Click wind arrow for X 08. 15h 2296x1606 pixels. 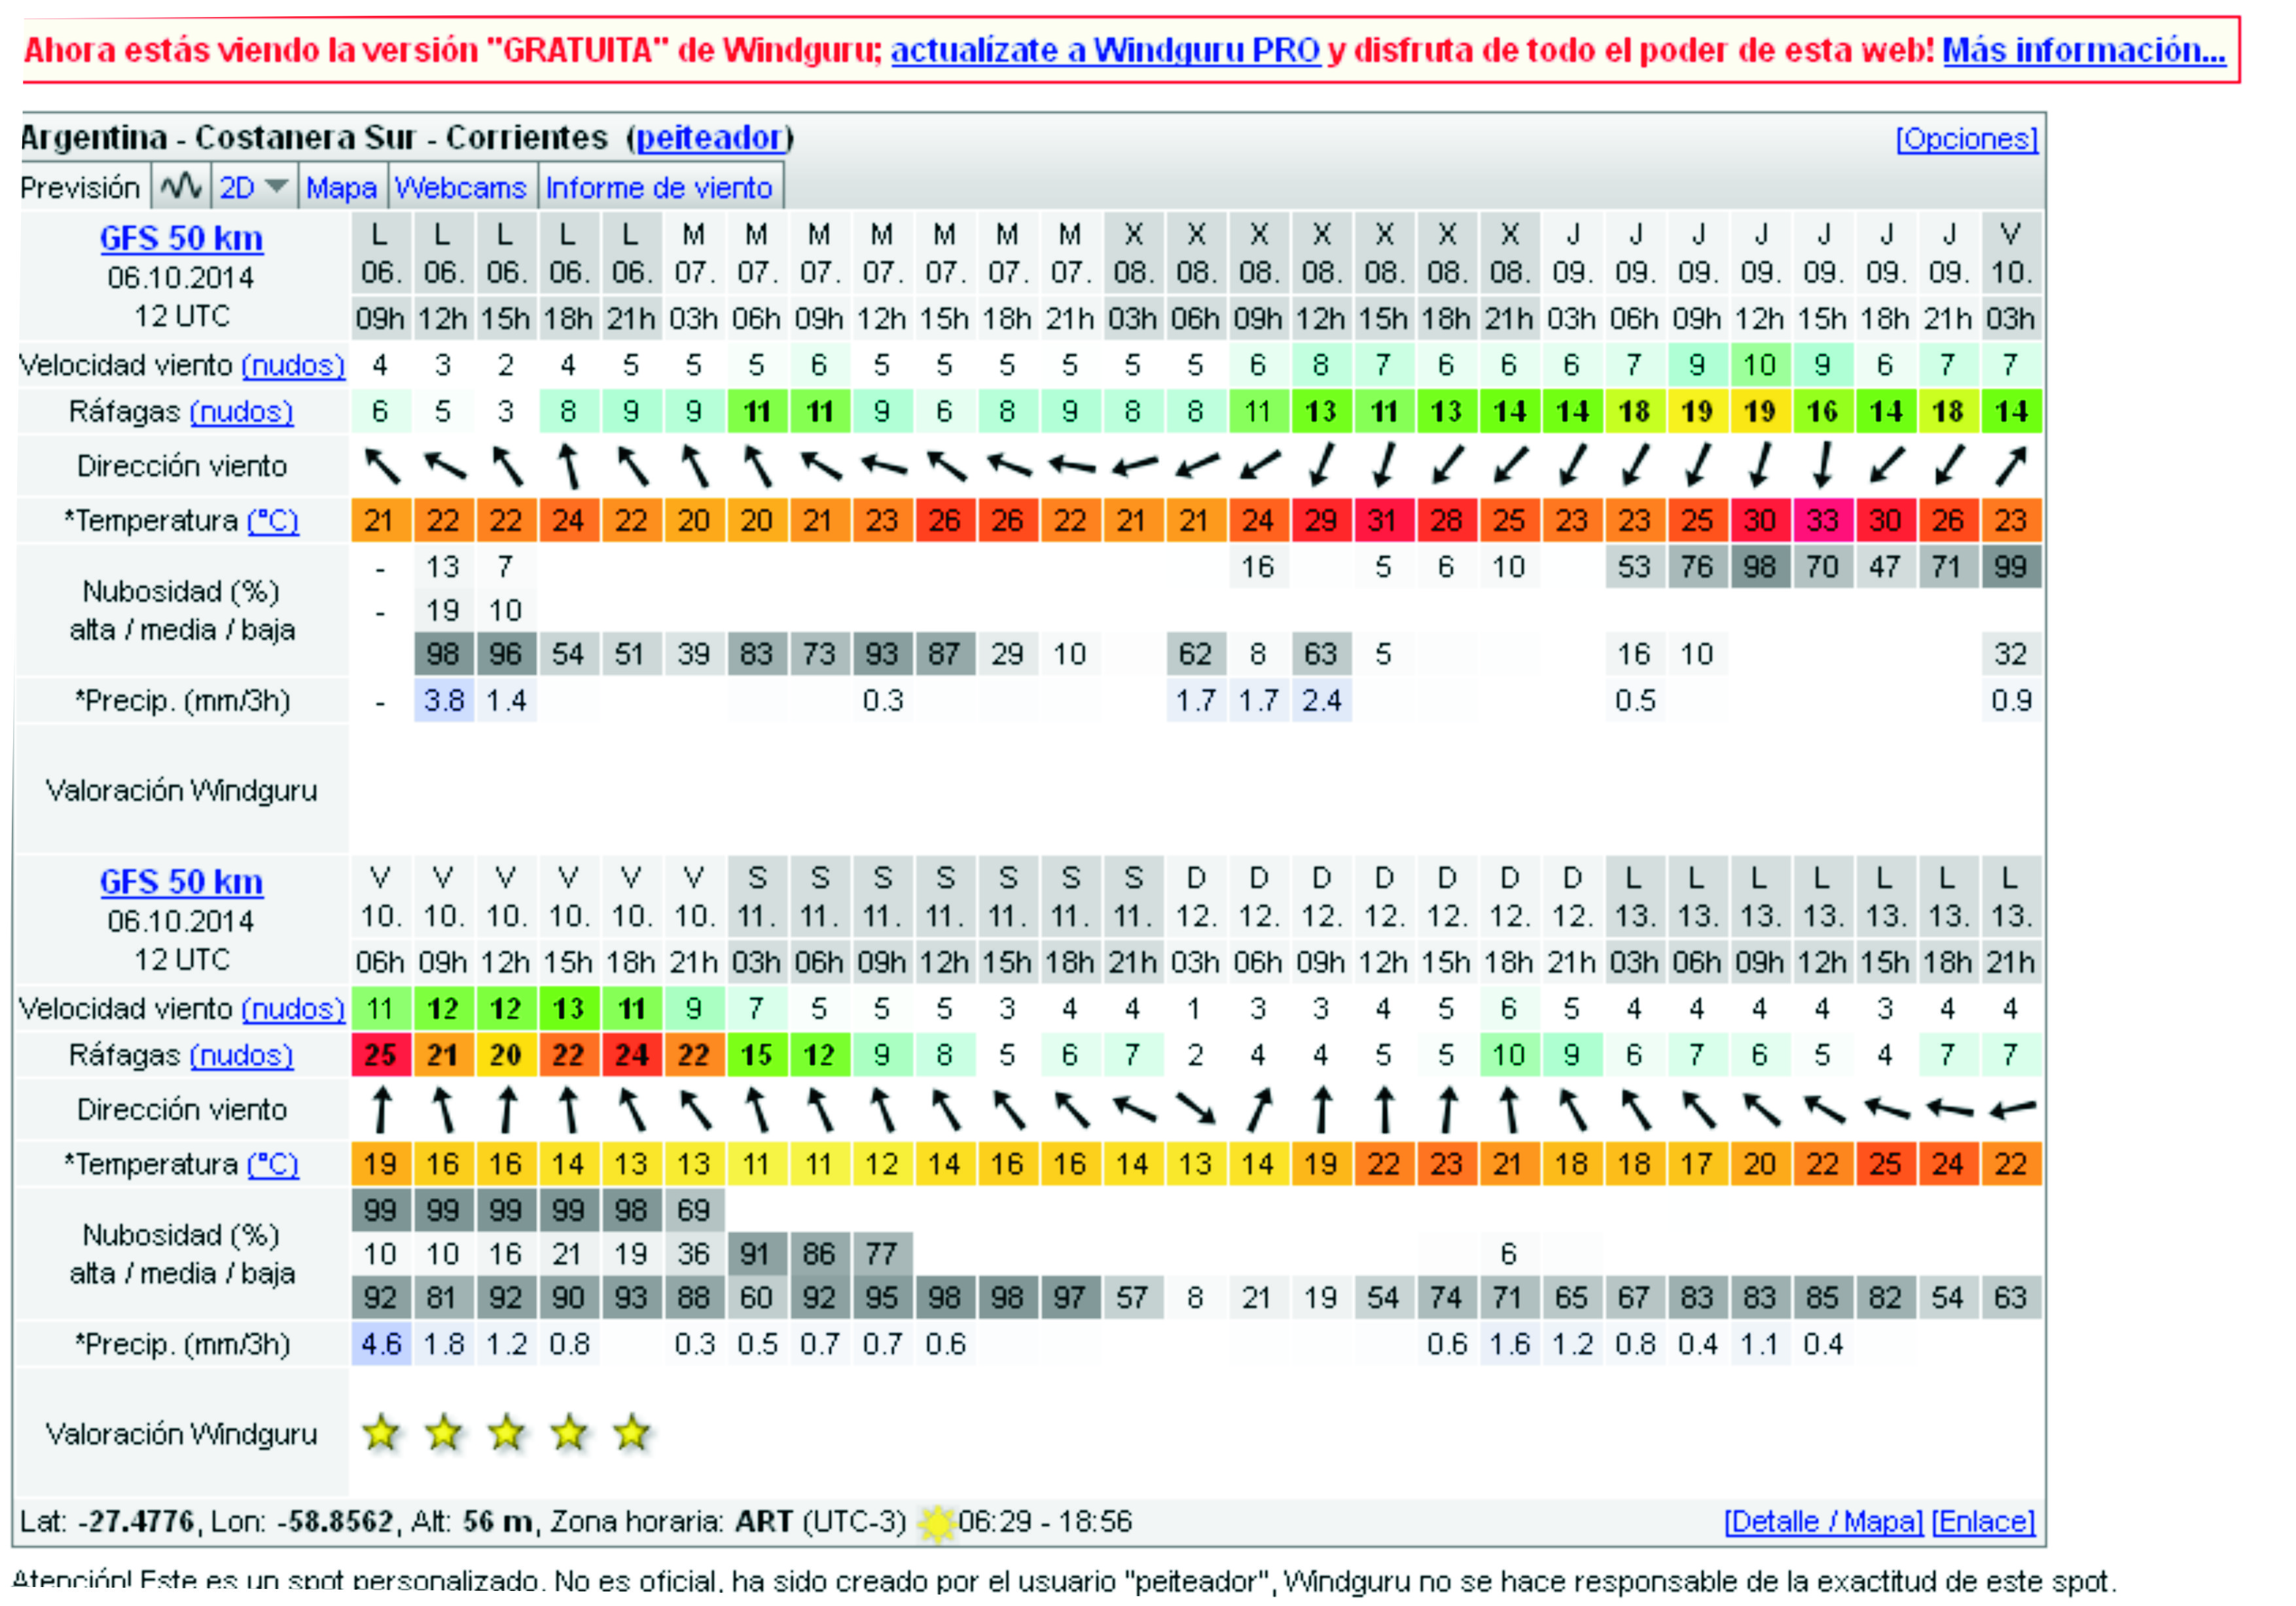pos(1385,466)
